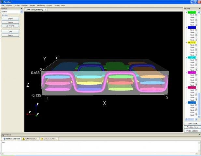Collapse the cyan Yarn tree node
Image resolution: width=201 pixels, height=156 pixels.
pyautogui.click(x=186, y=57)
